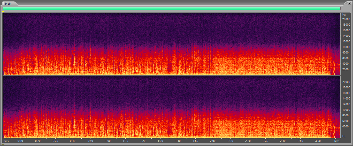Click the 2:10 timeline ruler label
Viewport: 353px width, 146px height.
click(230, 141)
